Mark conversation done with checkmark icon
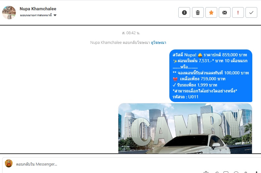Image resolution: width=261 pixels, height=173 pixels. (251, 12)
